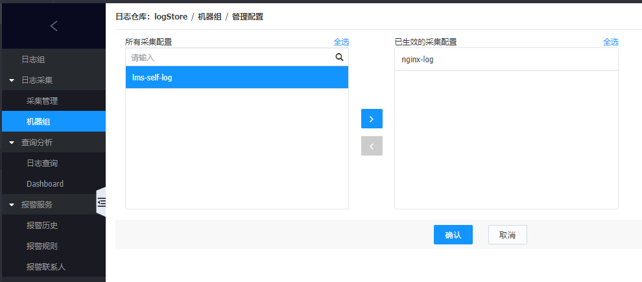
Task: Open Dashboard in the sidebar
Action: click(x=45, y=183)
